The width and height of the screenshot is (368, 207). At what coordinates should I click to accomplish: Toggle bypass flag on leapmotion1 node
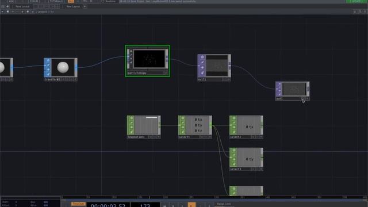[x=132, y=127]
